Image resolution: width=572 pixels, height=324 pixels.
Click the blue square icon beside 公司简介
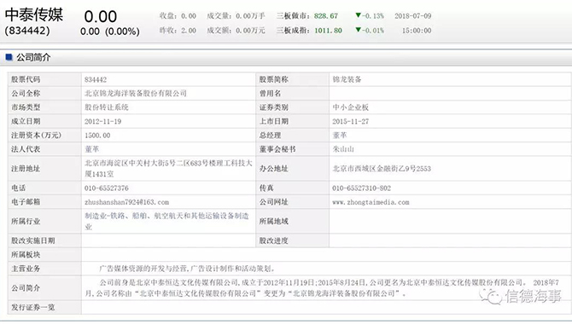point(9,57)
